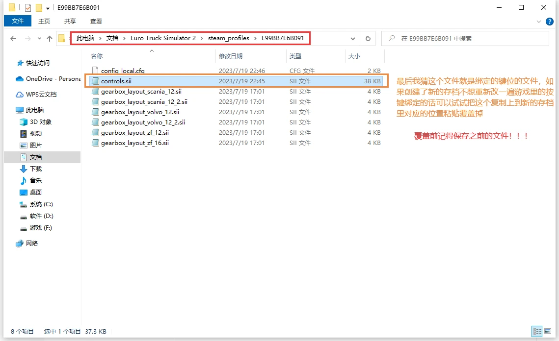Viewport: 559px width, 341px height.
Task: Open the 图片 folder in sidebar
Action: tap(36, 145)
